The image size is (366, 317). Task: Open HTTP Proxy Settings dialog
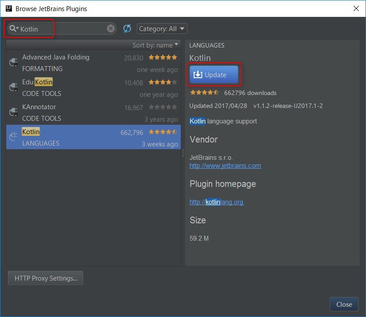tap(46, 278)
